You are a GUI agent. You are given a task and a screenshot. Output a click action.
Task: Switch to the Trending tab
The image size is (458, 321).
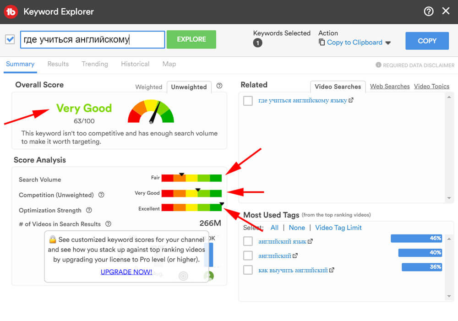click(95, 64)
